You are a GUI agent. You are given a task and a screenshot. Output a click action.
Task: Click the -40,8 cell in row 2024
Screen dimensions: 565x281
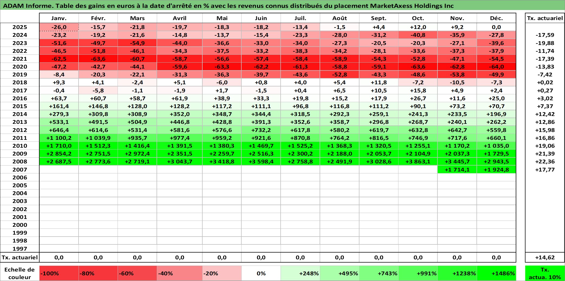(x=418, y=35)
